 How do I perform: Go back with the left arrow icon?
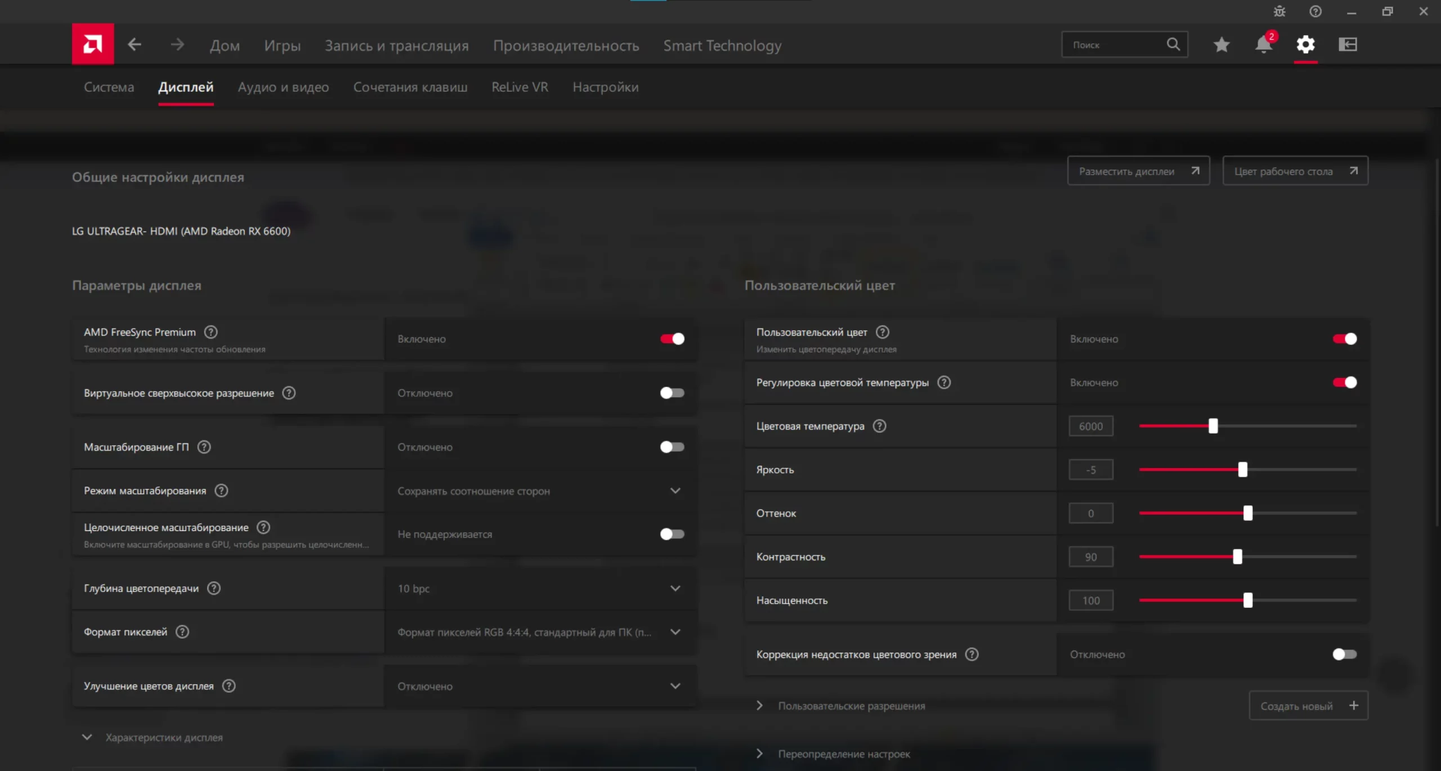click(x=134, y=44)
